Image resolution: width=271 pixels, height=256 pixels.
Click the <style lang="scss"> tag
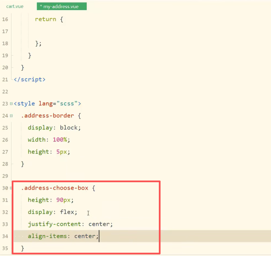pos(47,104)
